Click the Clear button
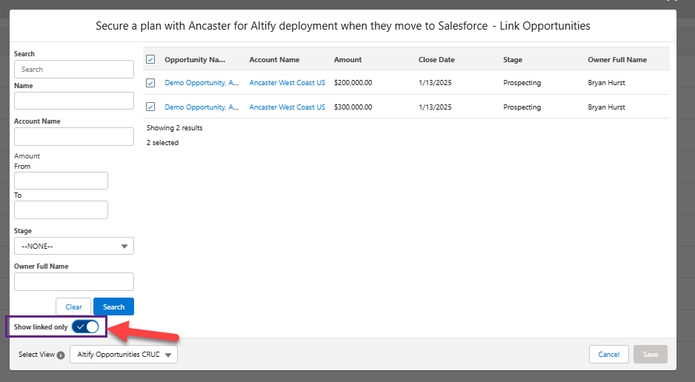The width and height of the screenshot is (695, 382). tap(73, 306)
